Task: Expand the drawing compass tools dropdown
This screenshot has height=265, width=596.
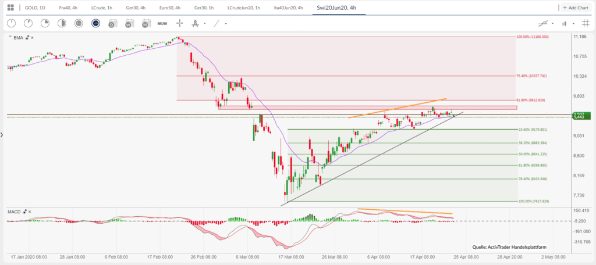Action: tap(204, 23)
